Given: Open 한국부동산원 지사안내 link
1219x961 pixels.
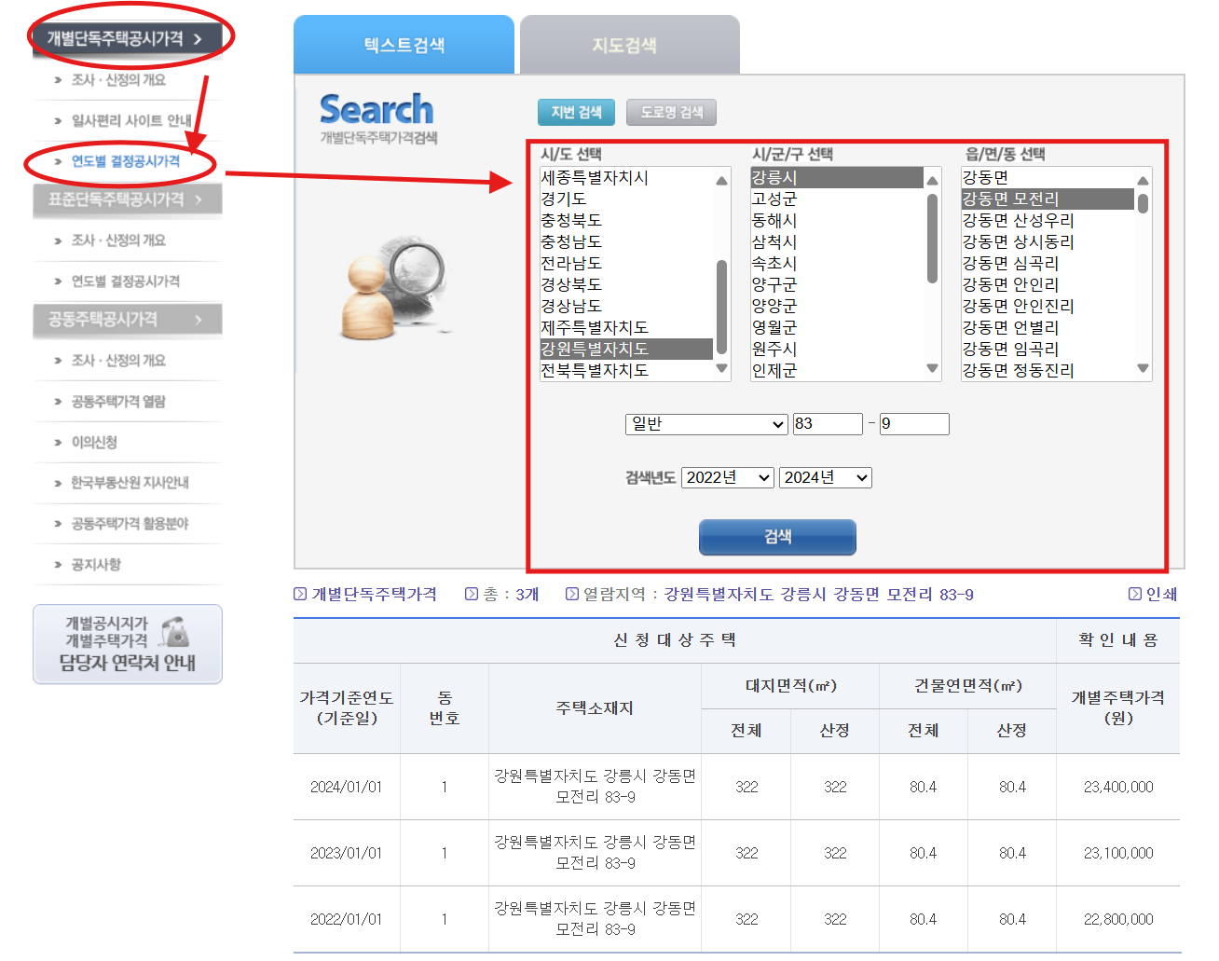Looking at the screenshot, I should pyautogui.click(x=130, y=482).
